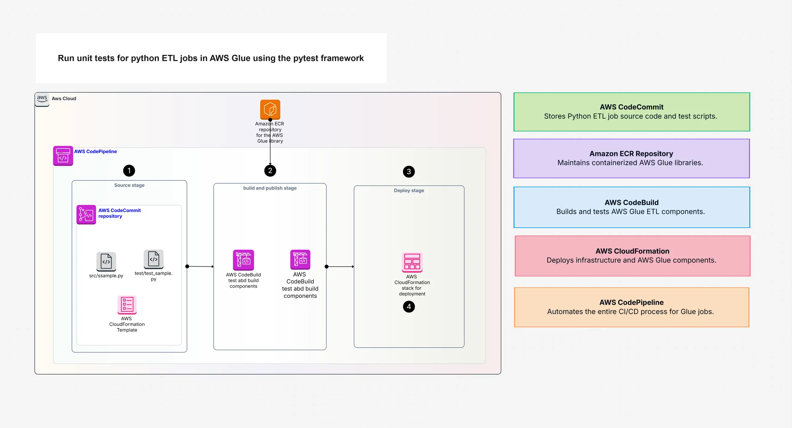
Task: Select the AWS CodePipeline icon
Action: click(63, 156)
